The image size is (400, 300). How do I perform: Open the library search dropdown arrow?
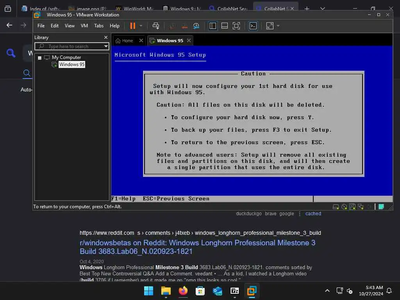tap(106, 46)
